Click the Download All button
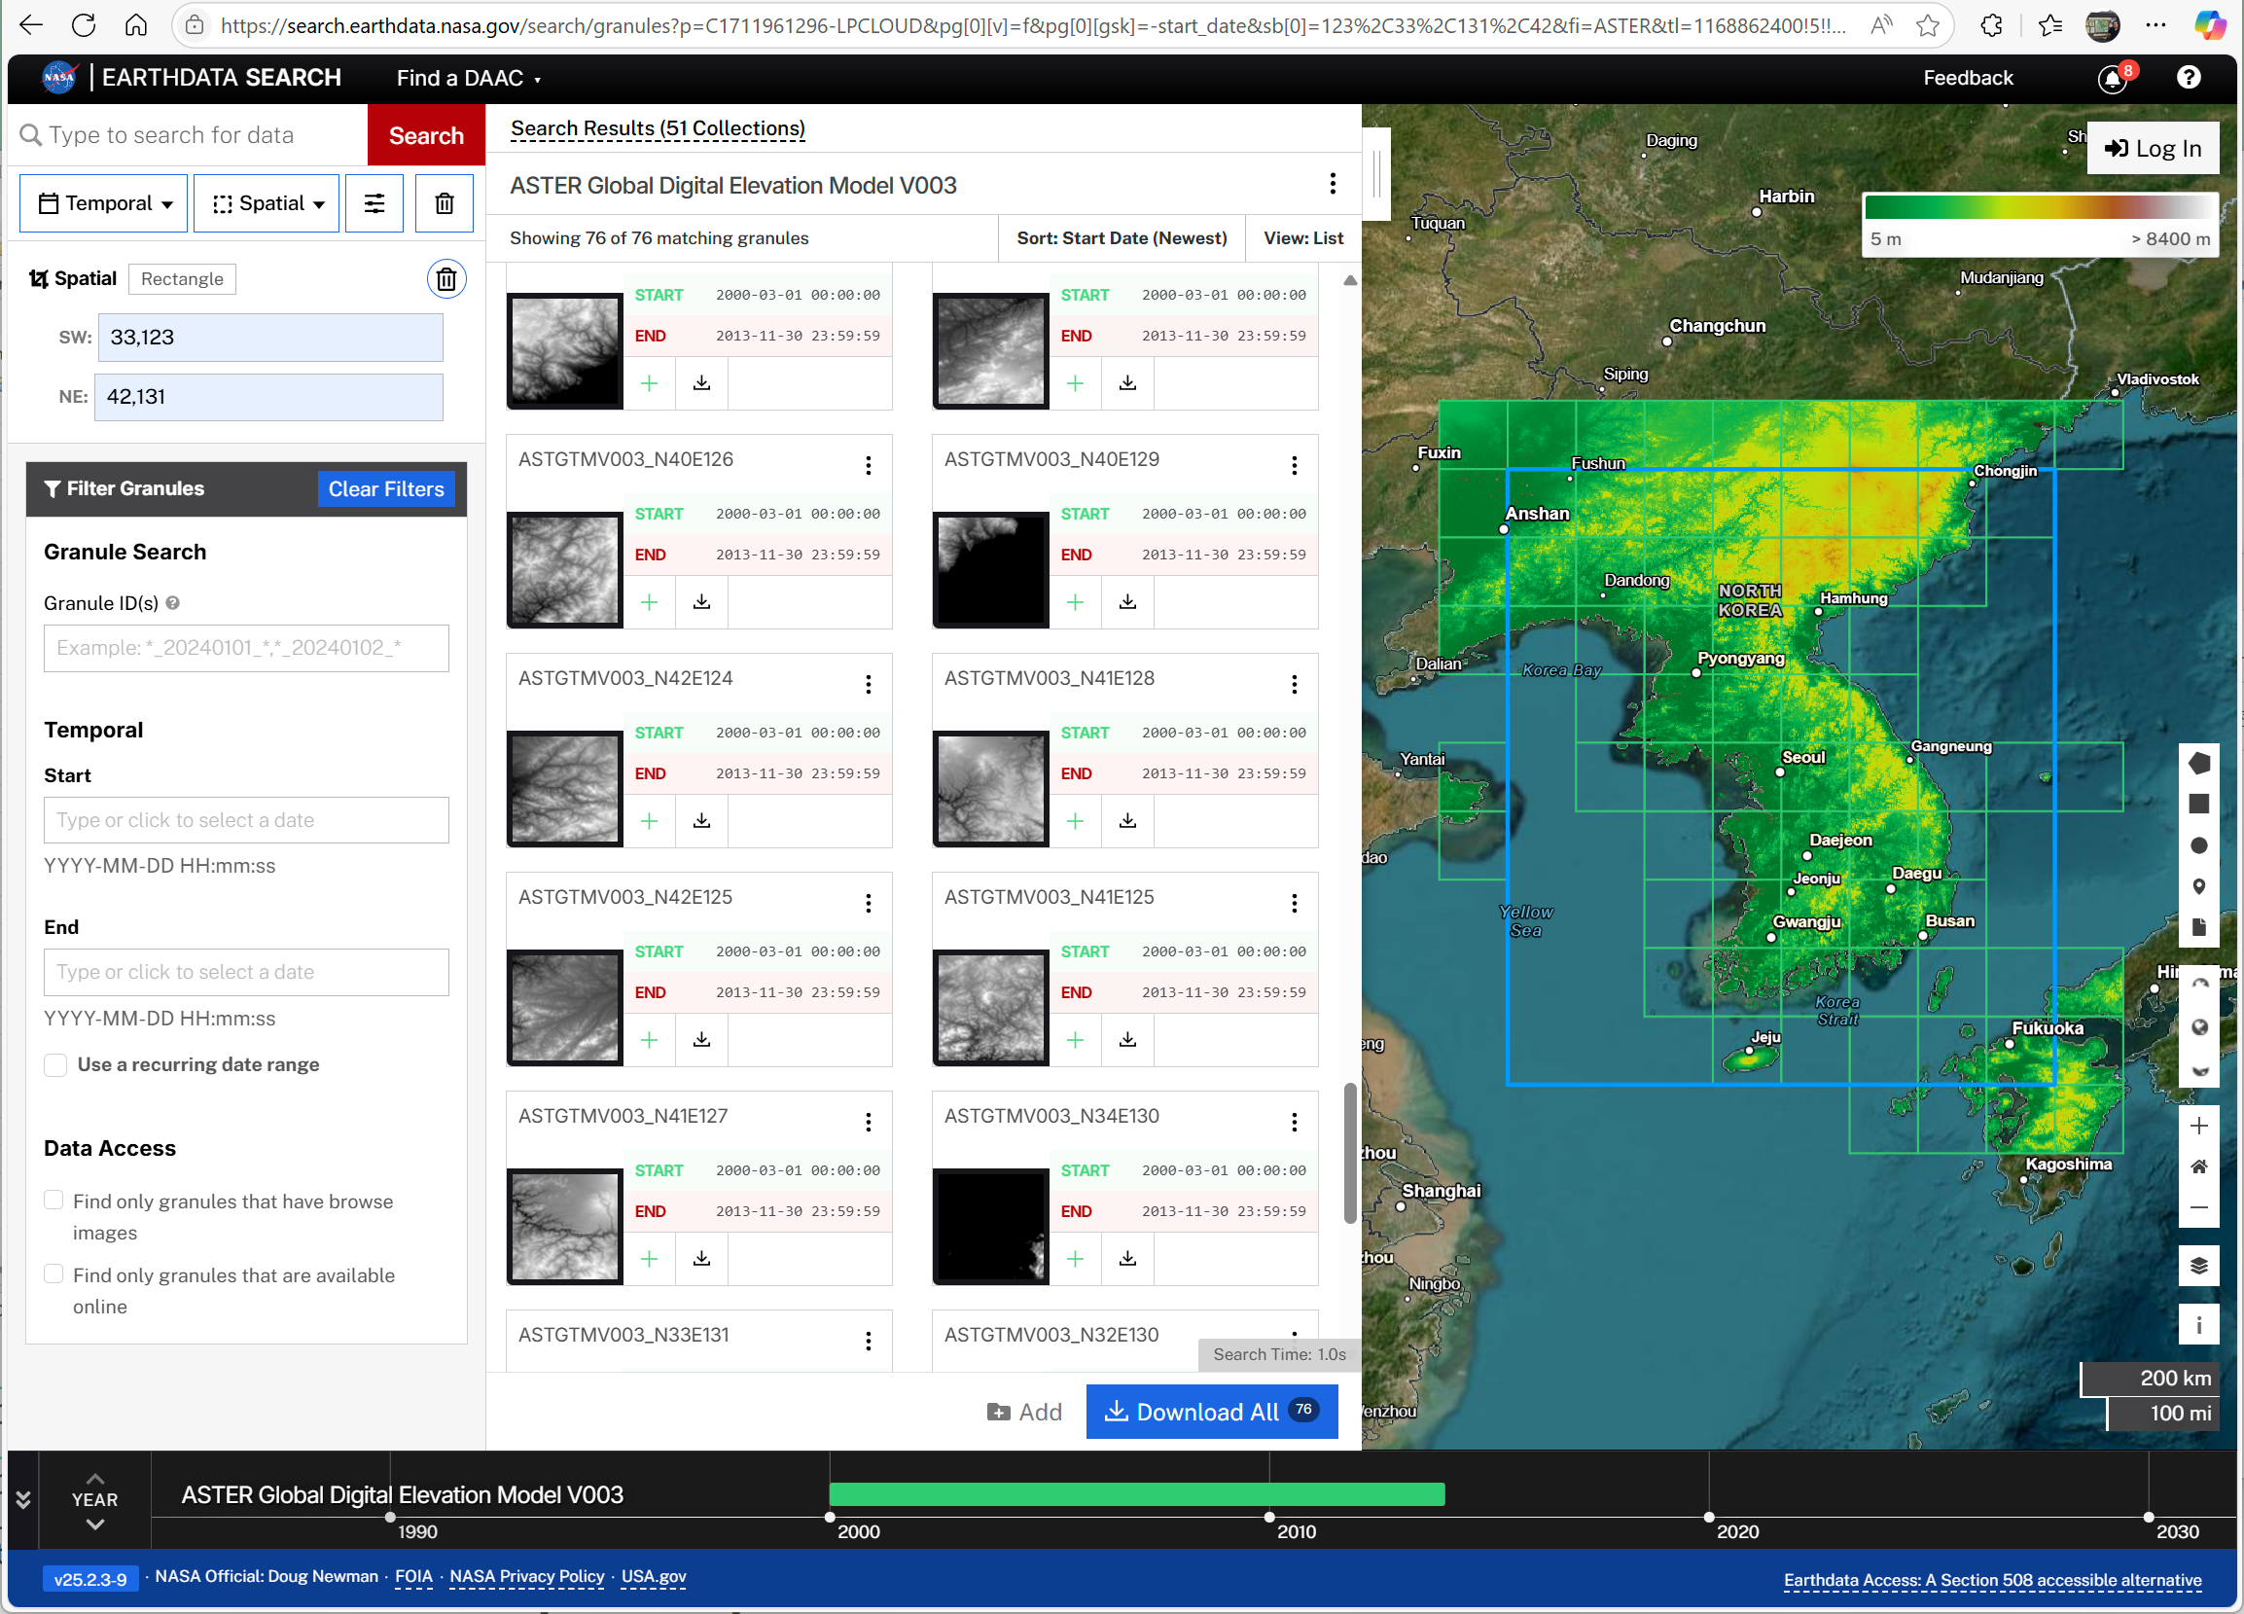Screen dimensions: 2244x1614 pyautogui.click(x=1211, y=1411)
